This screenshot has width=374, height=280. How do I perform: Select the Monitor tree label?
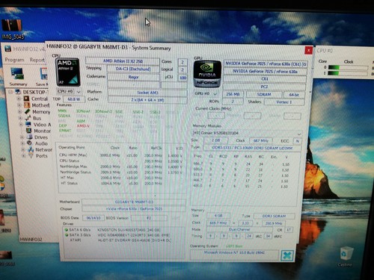click(x=43, y=131)
